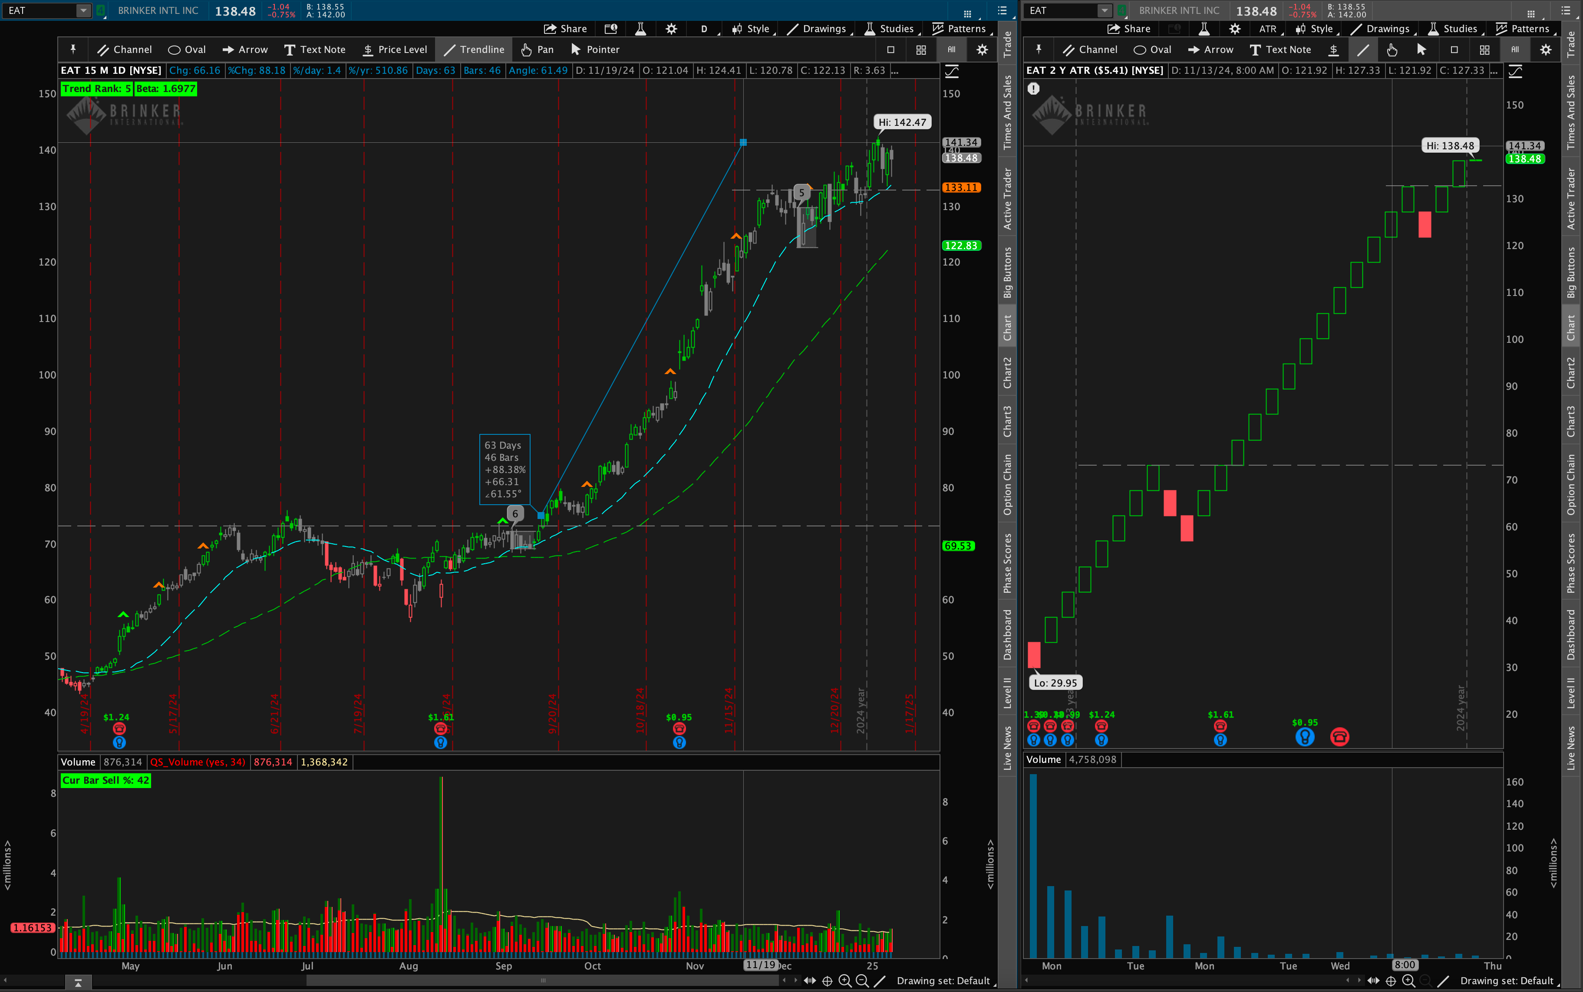Open EAT symbol dropdown in the left chart
Viewport: 1583px width, 992px height.
pos(83,10)
